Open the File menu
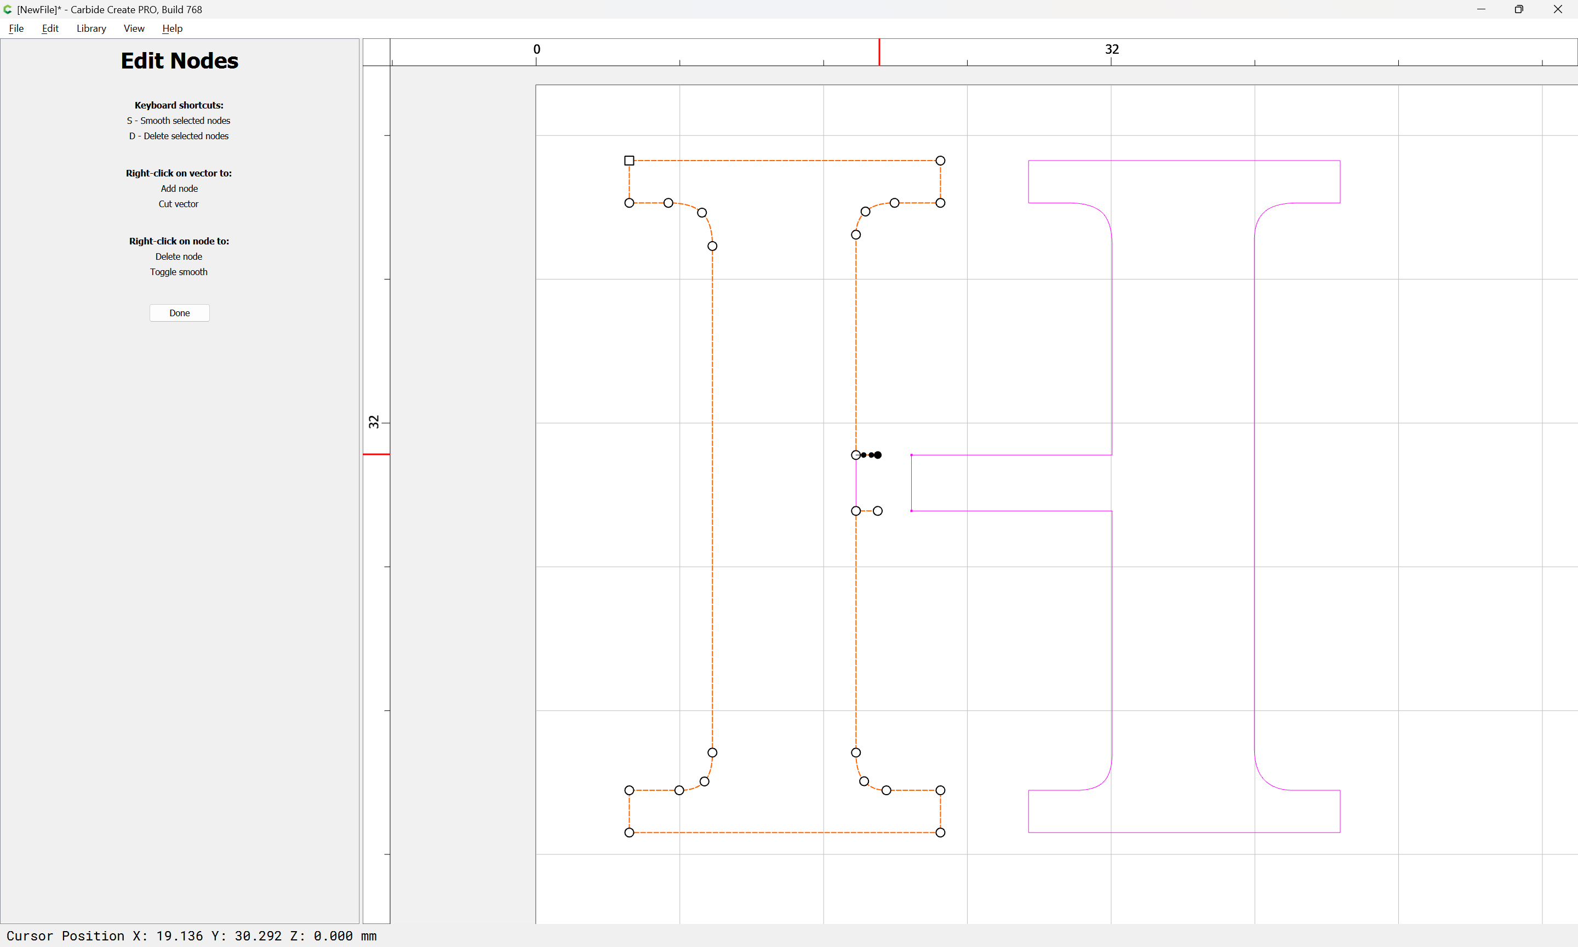1578x947 pixels. pos(16,28)
